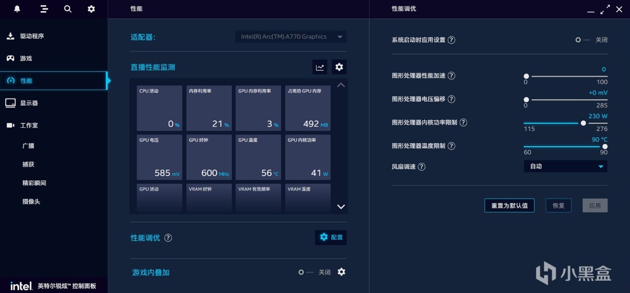Select the 占用的 GPU 内存 tile
The width and height of the screenshot is (630, 293).
pos(308,108)
